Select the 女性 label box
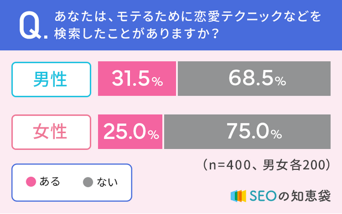Viewport: 342px width, 214px height. point(51,131)
